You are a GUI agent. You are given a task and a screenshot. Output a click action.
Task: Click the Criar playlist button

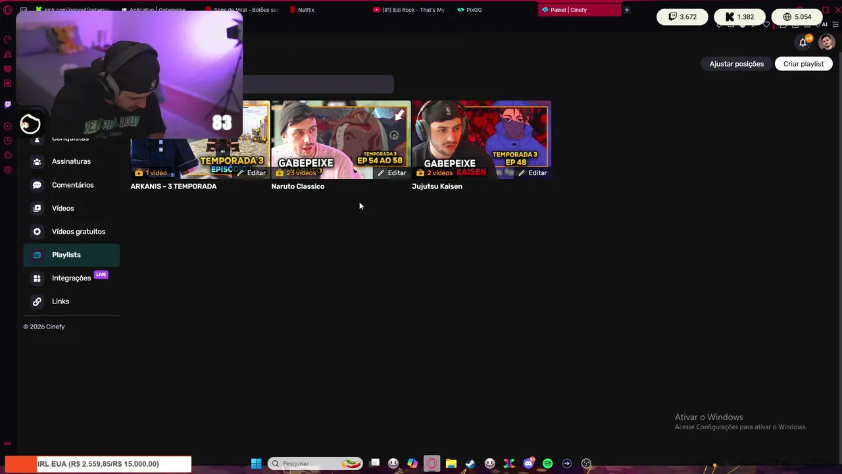coord(803,64)
